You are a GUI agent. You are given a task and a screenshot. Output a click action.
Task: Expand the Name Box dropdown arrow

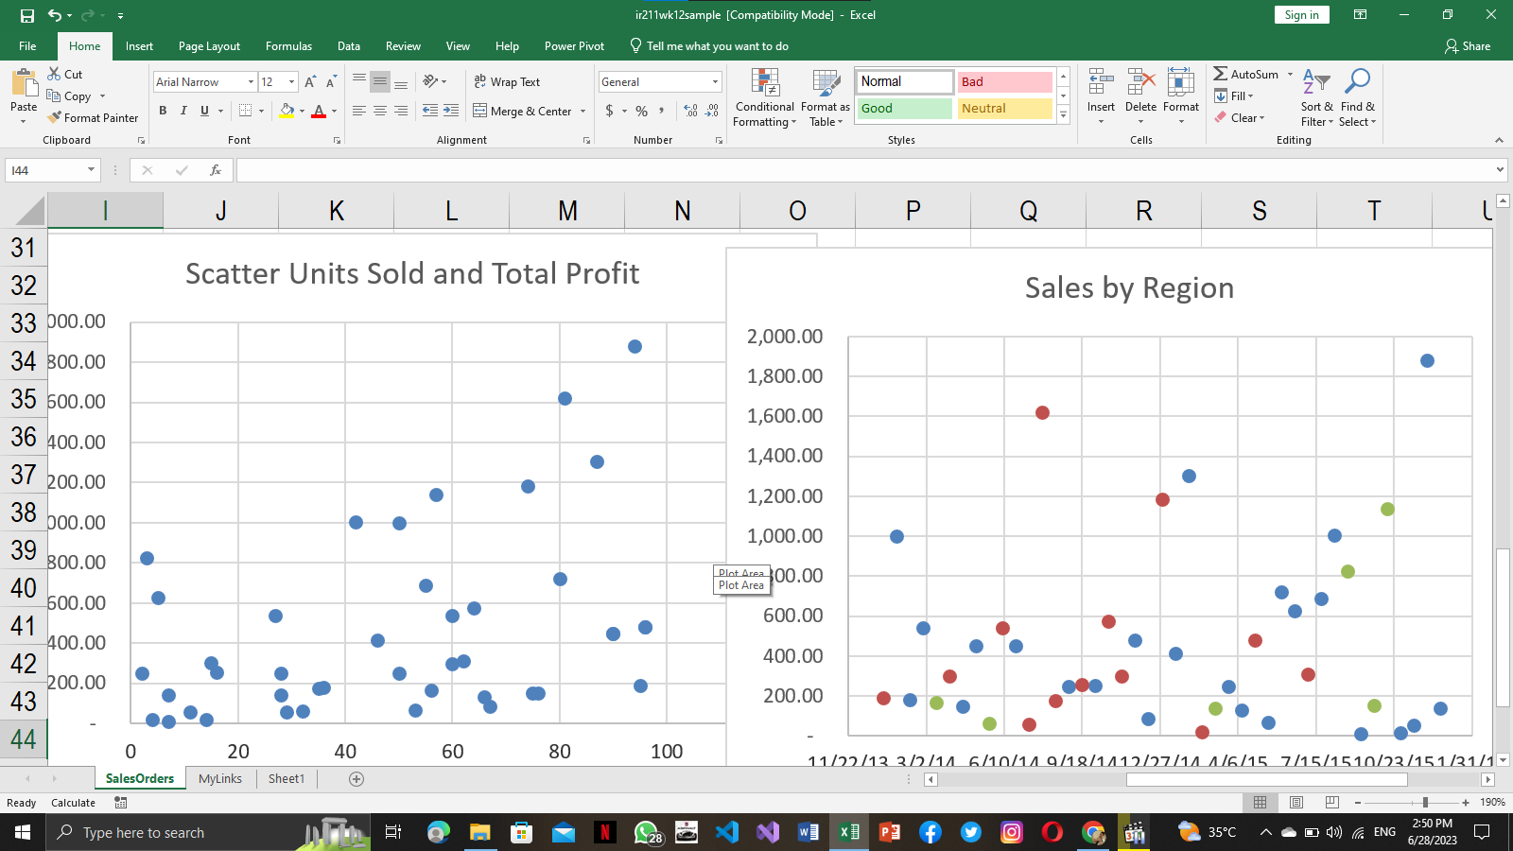tap(91, 170)
